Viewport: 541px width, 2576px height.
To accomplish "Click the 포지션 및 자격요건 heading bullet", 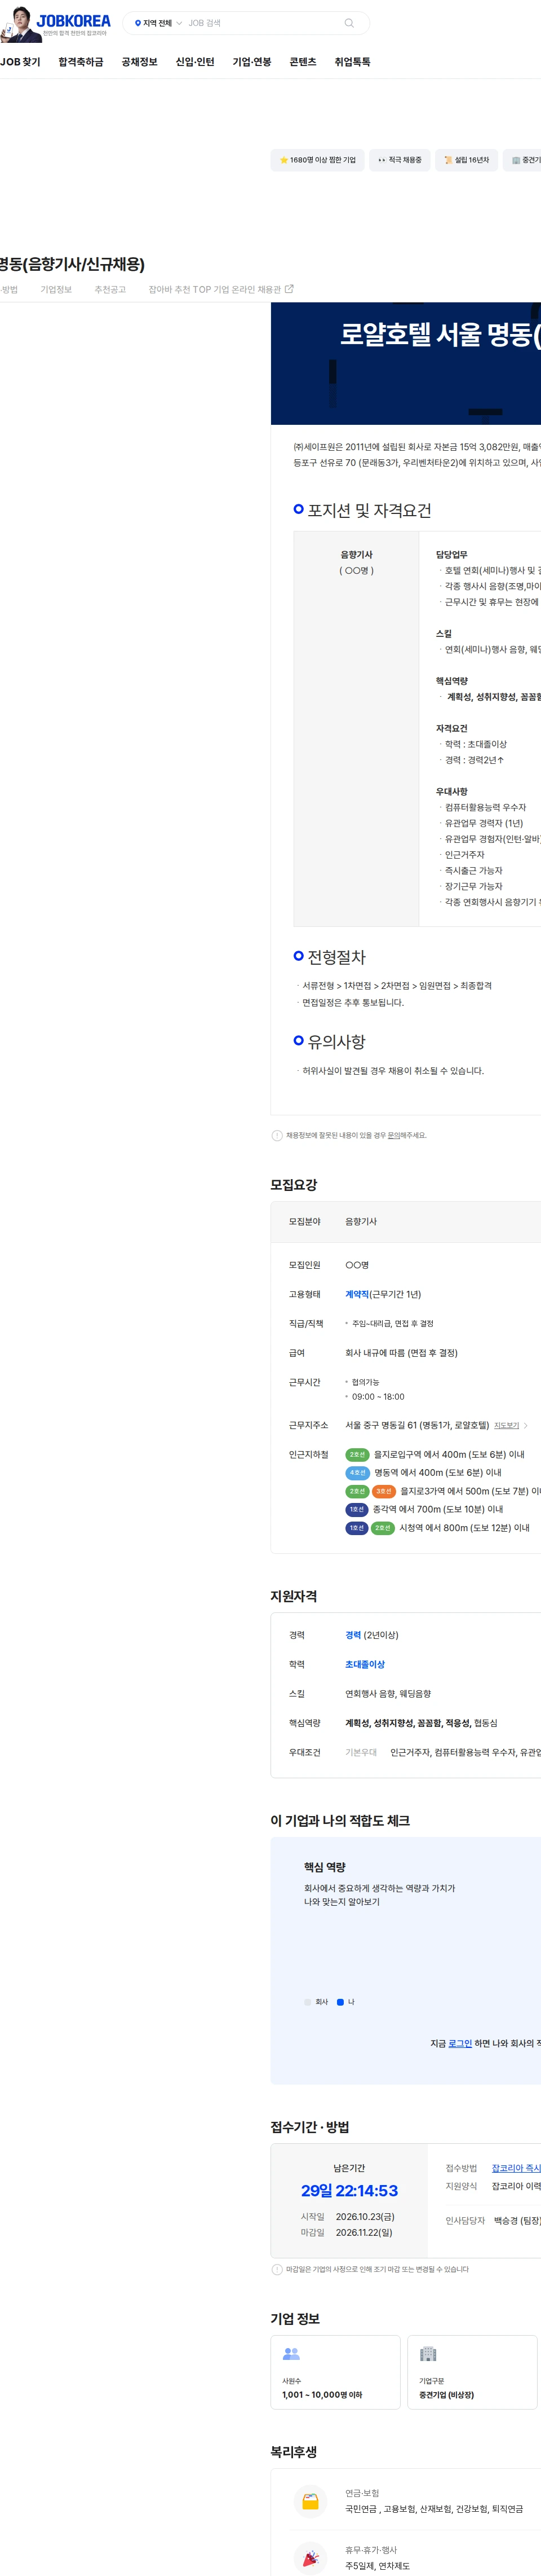I will click(299, 509).
